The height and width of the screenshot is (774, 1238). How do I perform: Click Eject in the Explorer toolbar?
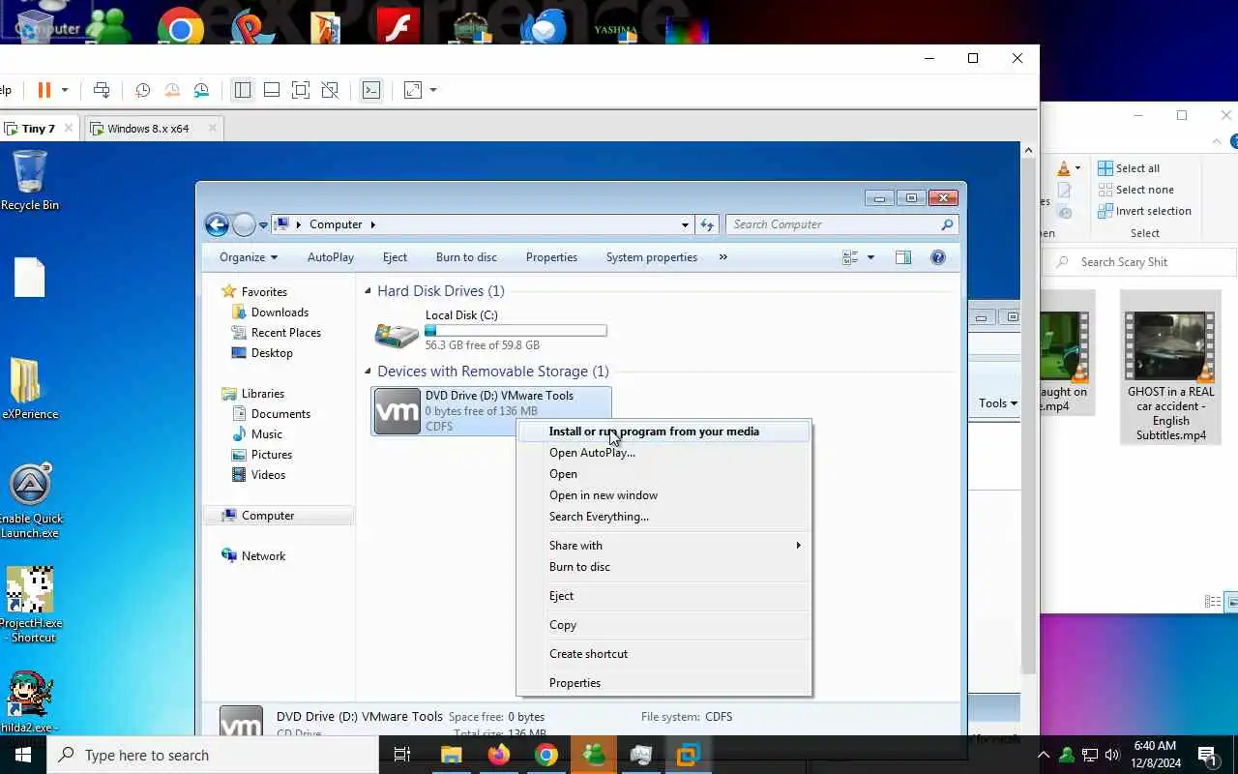tap(395, 257)
